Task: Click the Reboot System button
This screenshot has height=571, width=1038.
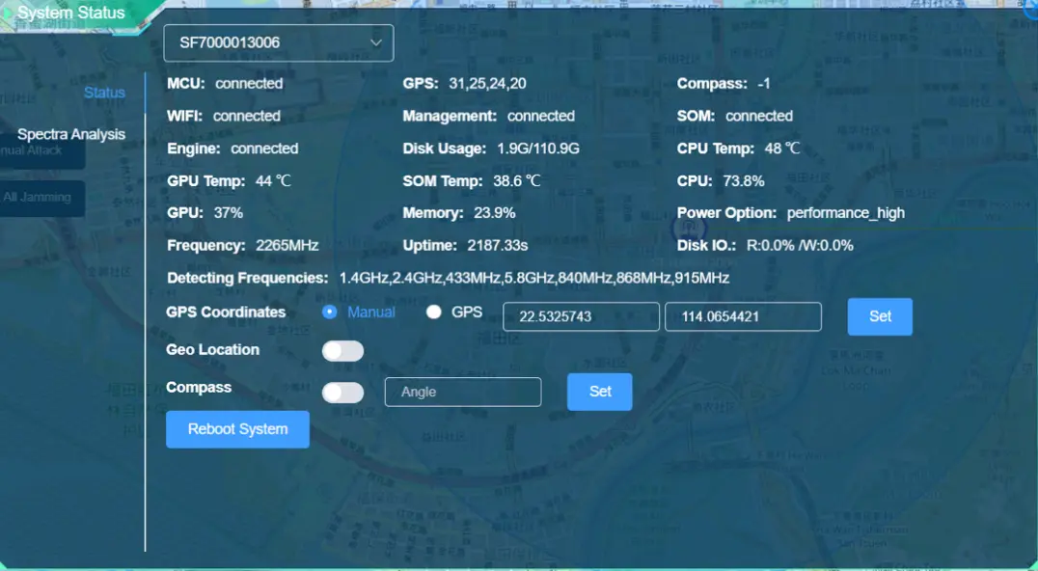Action: [x=237, y=429]
